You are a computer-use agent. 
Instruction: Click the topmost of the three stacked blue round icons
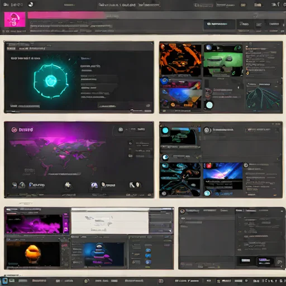148,250
